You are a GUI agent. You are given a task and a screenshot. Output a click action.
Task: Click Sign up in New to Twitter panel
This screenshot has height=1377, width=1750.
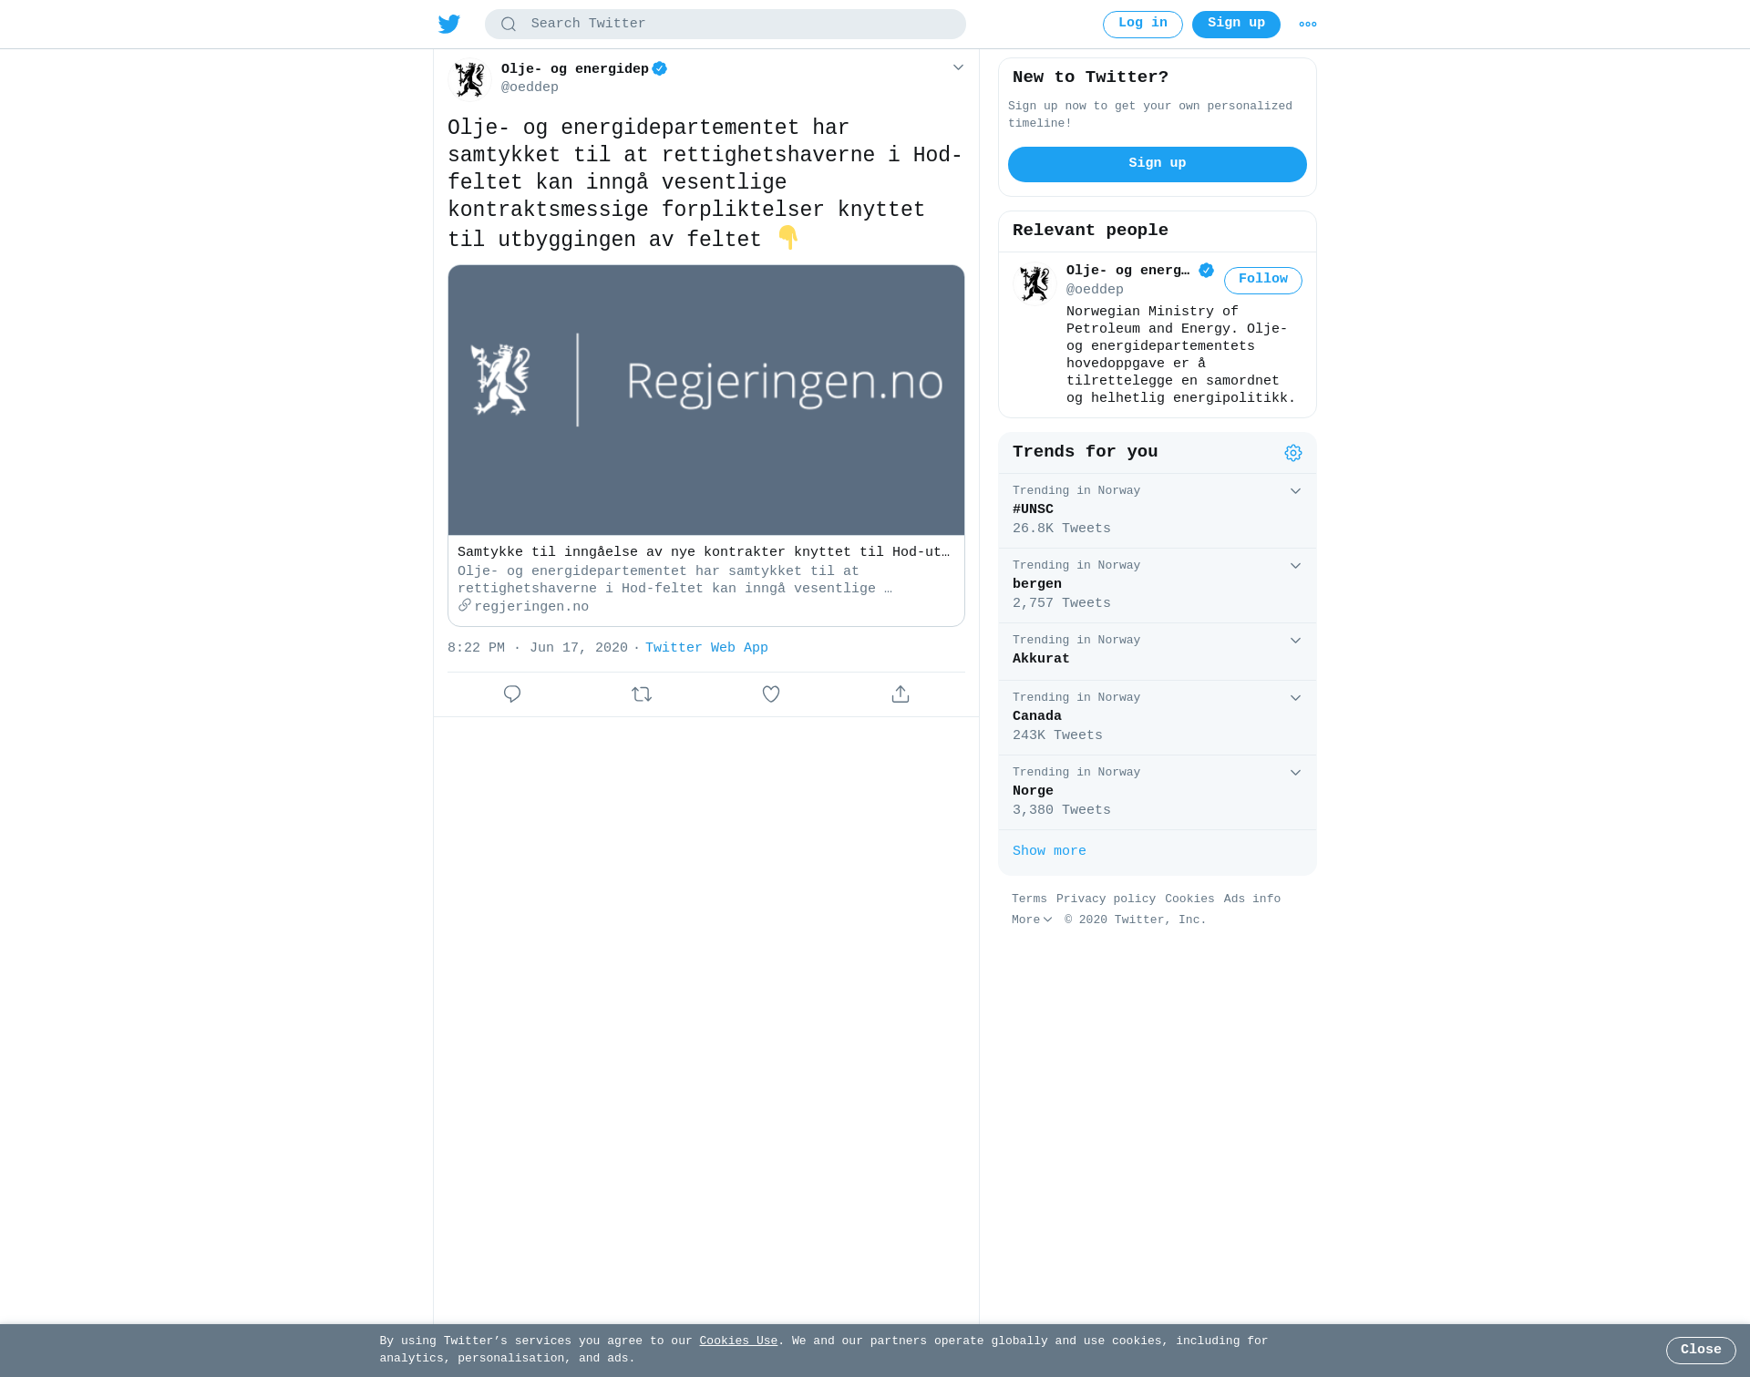tap(1158, 164)
